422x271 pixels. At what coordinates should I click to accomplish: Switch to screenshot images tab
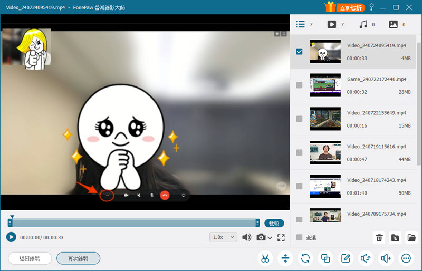pyautogui.click(x=397, y=24)
